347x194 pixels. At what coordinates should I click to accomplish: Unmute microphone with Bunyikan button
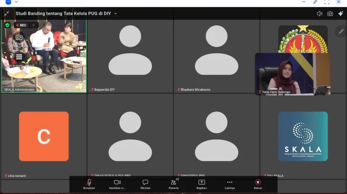(x=89, y=184)
